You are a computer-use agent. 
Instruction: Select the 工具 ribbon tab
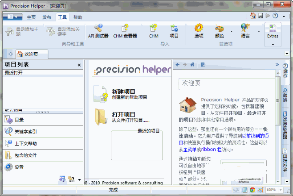point(62,17)
